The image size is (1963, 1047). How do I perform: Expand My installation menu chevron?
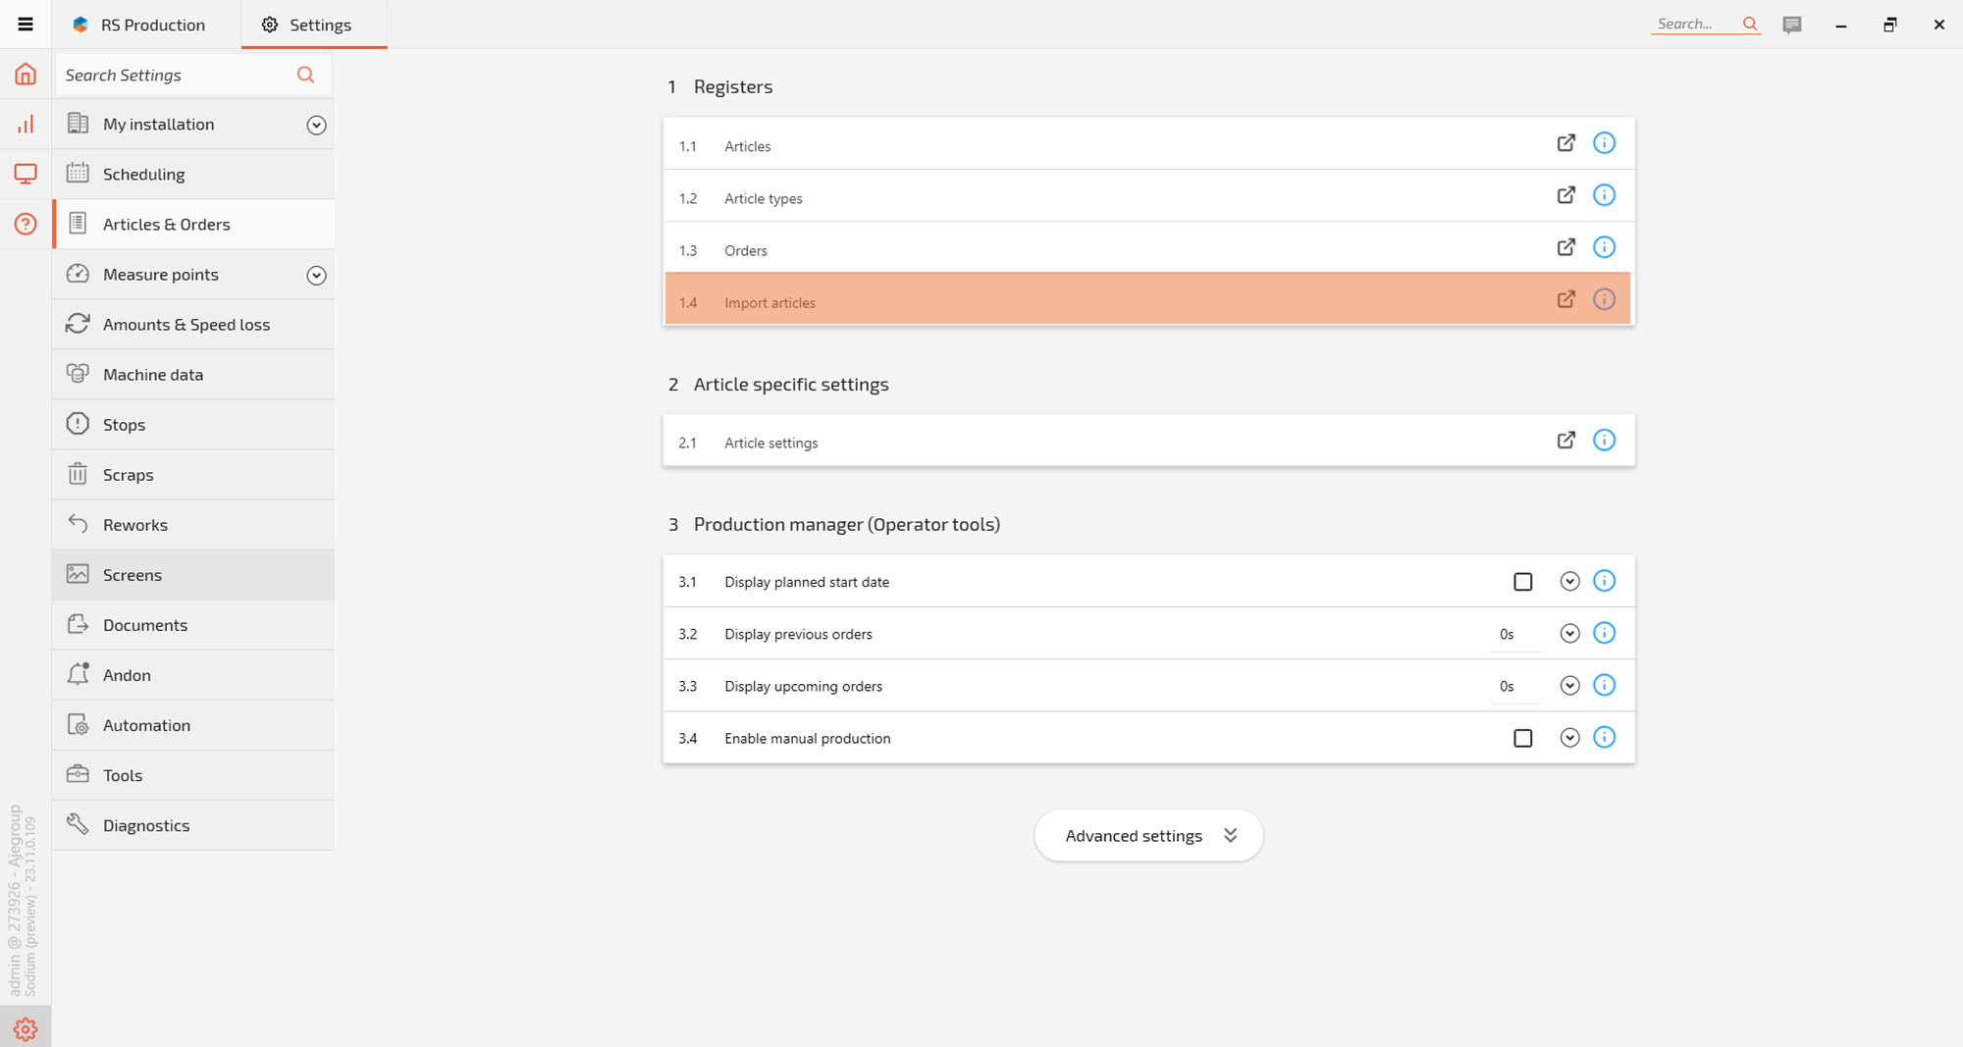pyautogui.click(x=316, y=125)
